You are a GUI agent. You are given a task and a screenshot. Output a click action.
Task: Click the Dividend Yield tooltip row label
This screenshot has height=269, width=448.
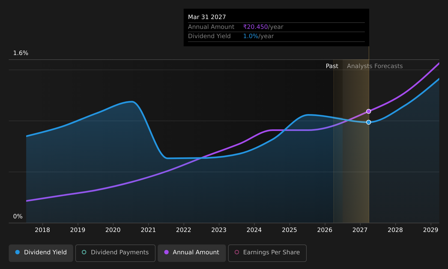209,36
